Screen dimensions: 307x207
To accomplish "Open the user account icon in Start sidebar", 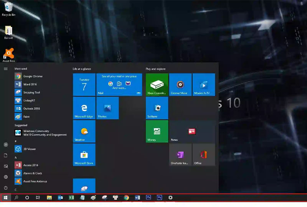I will 6,145.
